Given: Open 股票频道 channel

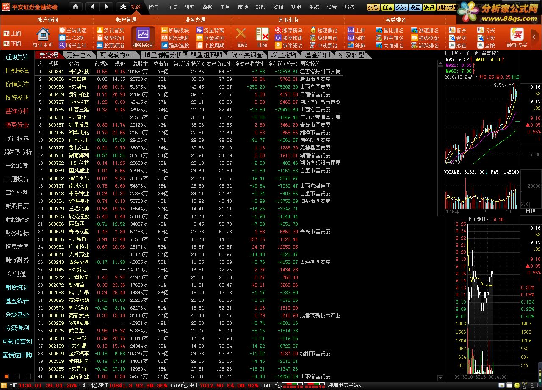Looking at the screenshot, I should pos(111,46).
